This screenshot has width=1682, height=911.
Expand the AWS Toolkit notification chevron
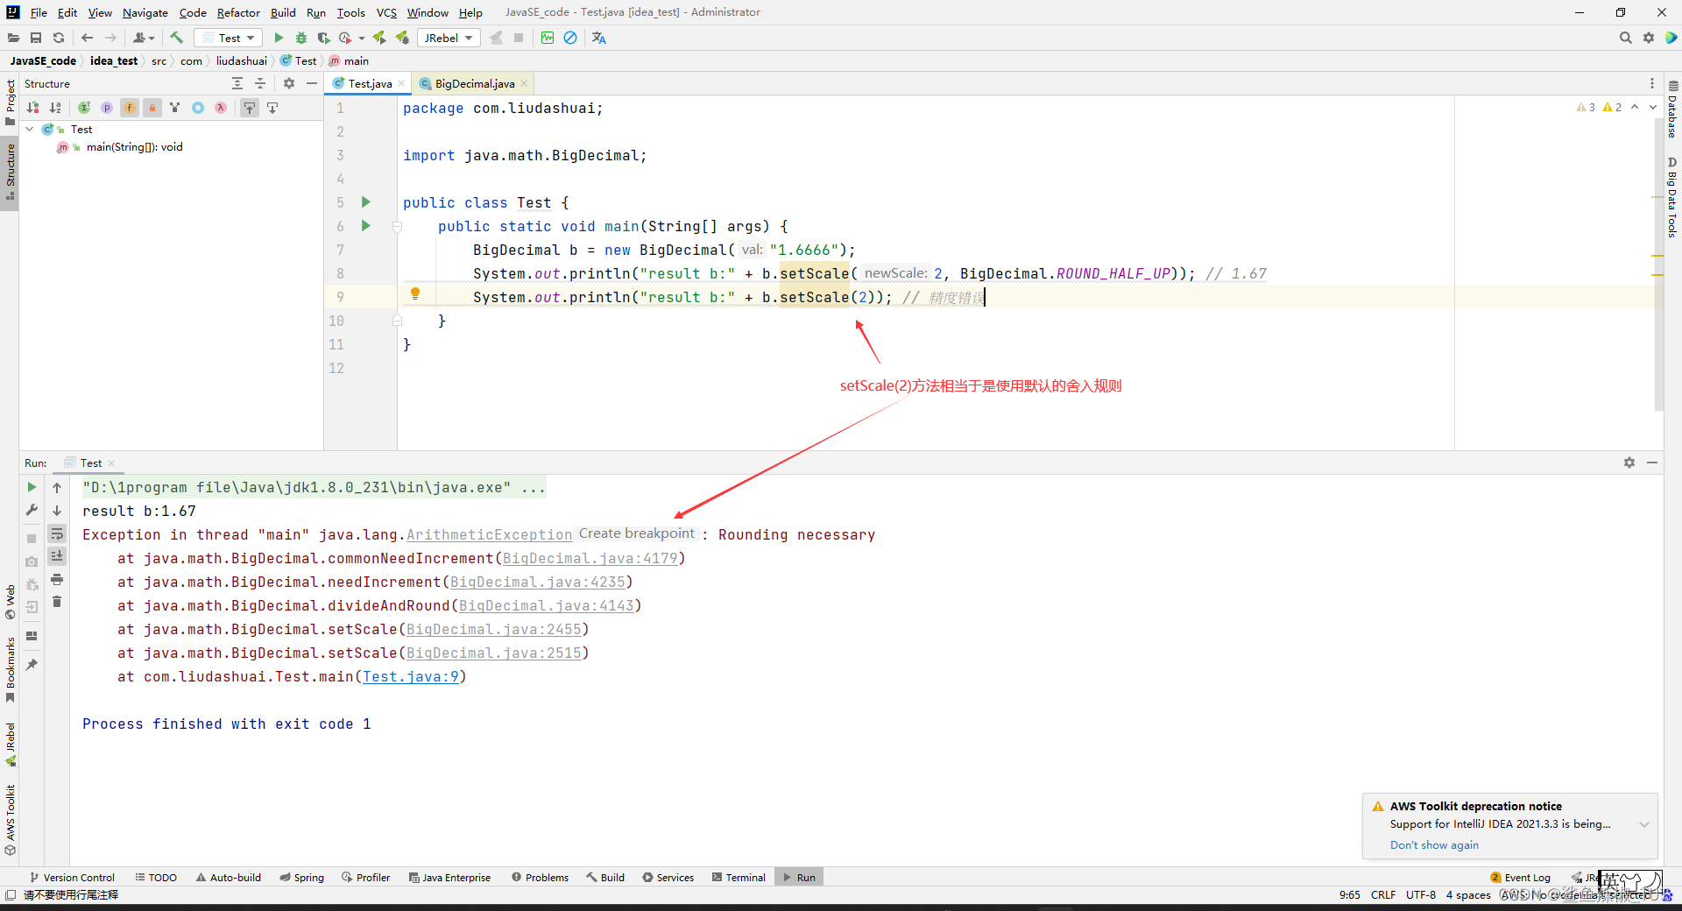pos(1644,824)
